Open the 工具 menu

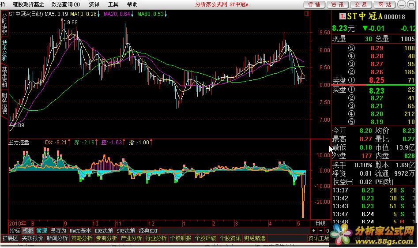pos(113,4)
